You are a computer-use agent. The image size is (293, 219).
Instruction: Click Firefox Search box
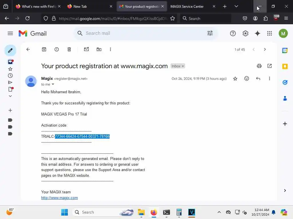point(205,19)
